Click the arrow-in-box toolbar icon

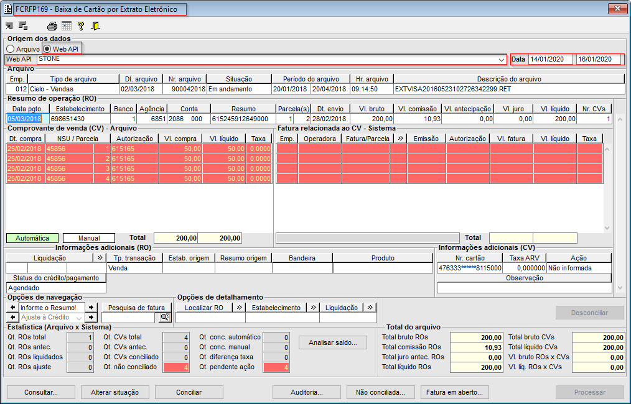click(9, 26)
